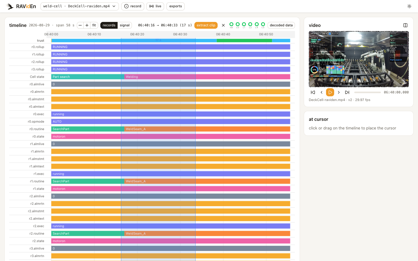The width and height of the screenshot is (418, 261).
Task: Click the RUNNING bar in r0.rollup row
Action: coord(171,47)
